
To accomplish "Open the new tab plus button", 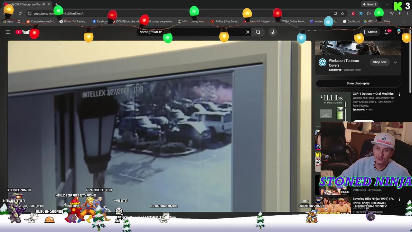I will (57, 5).
